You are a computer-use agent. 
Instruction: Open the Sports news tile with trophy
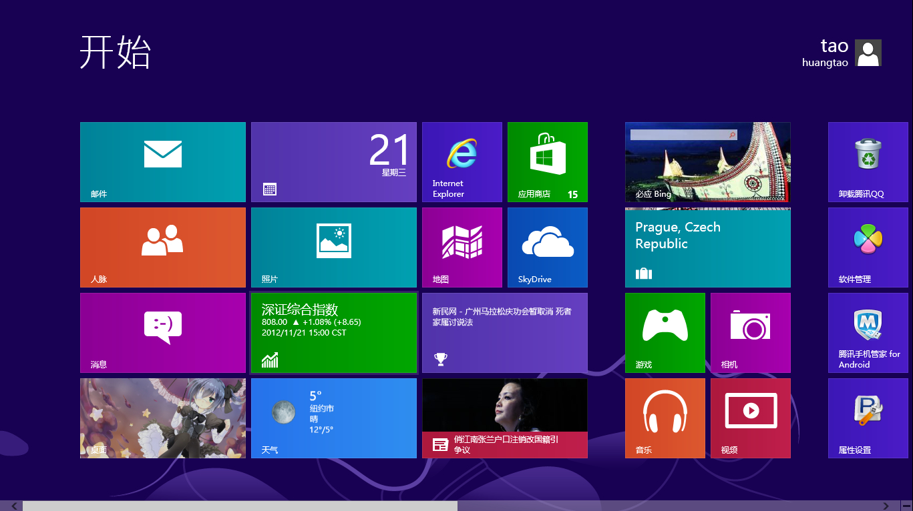click(505, 333)
